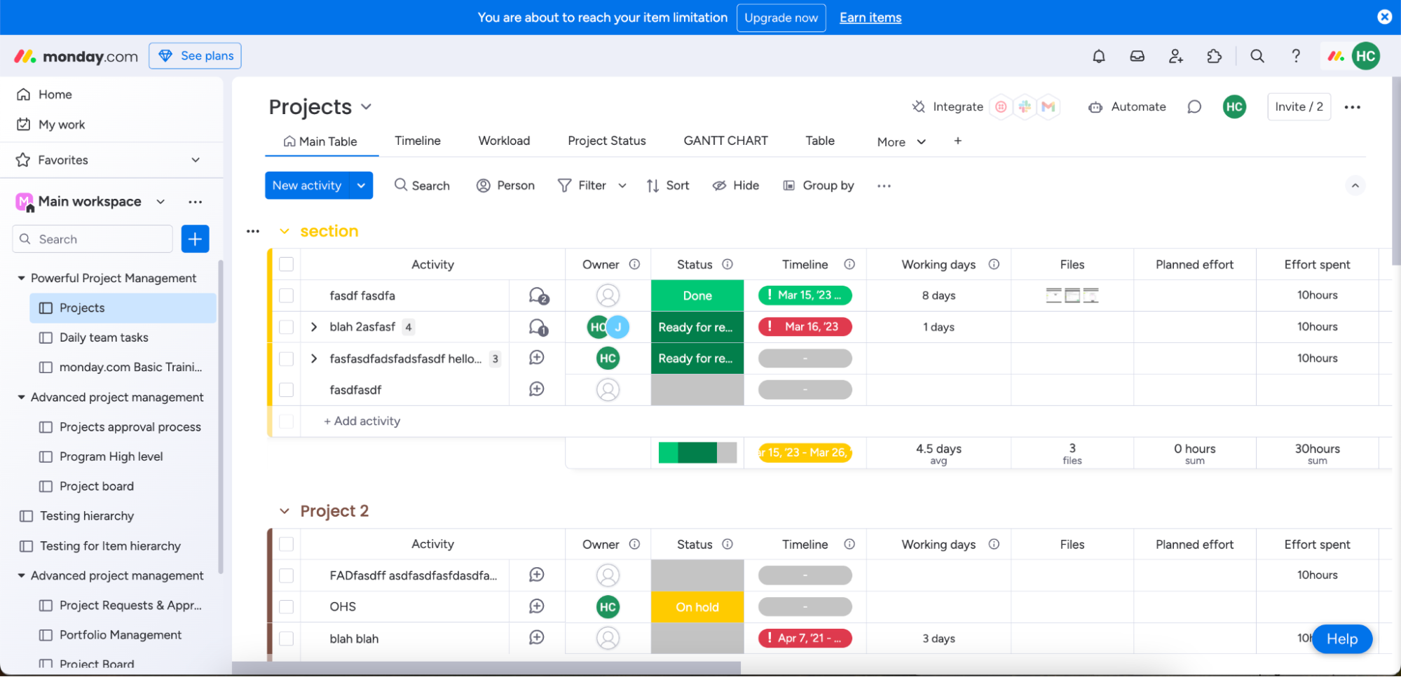Screen dimensions: 1401x677
Task: Check the FADfasdff row checkbox
Action: coord(286,575)
